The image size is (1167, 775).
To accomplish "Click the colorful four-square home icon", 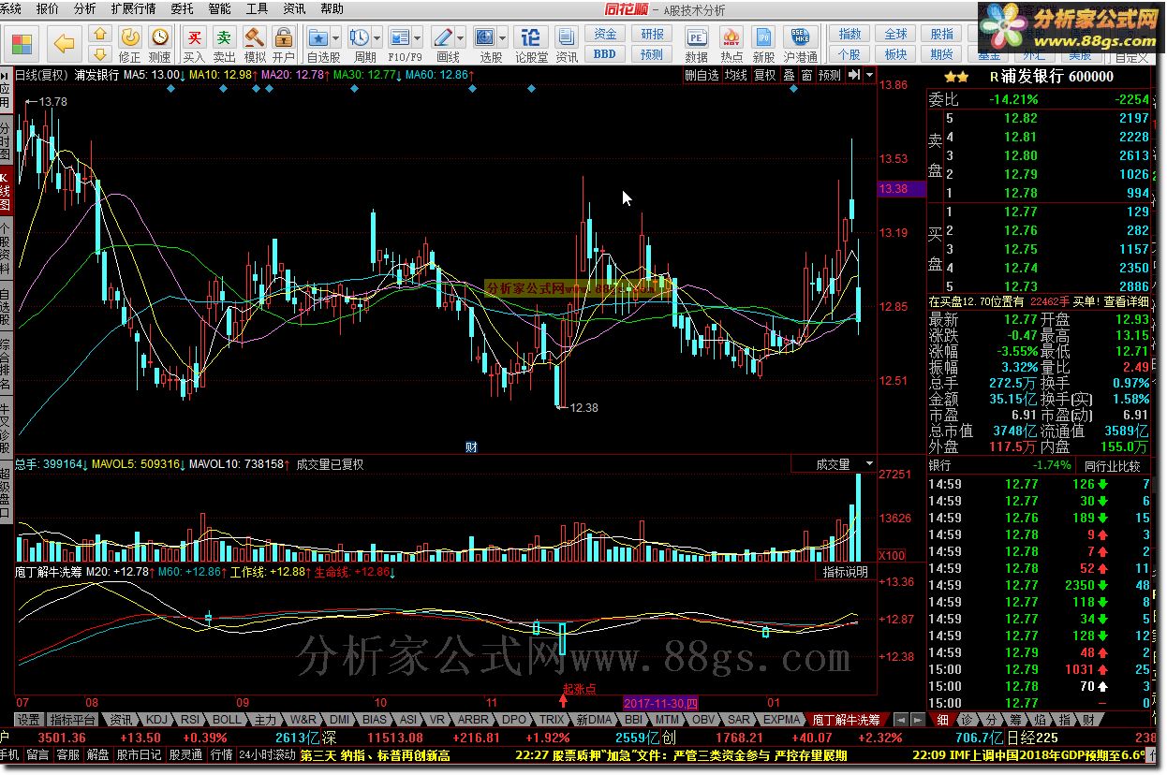I will click(x=22, y=44).
